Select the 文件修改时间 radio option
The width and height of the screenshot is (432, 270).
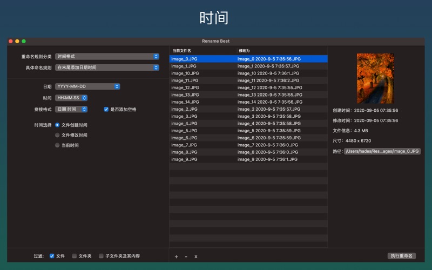(57, 135)
